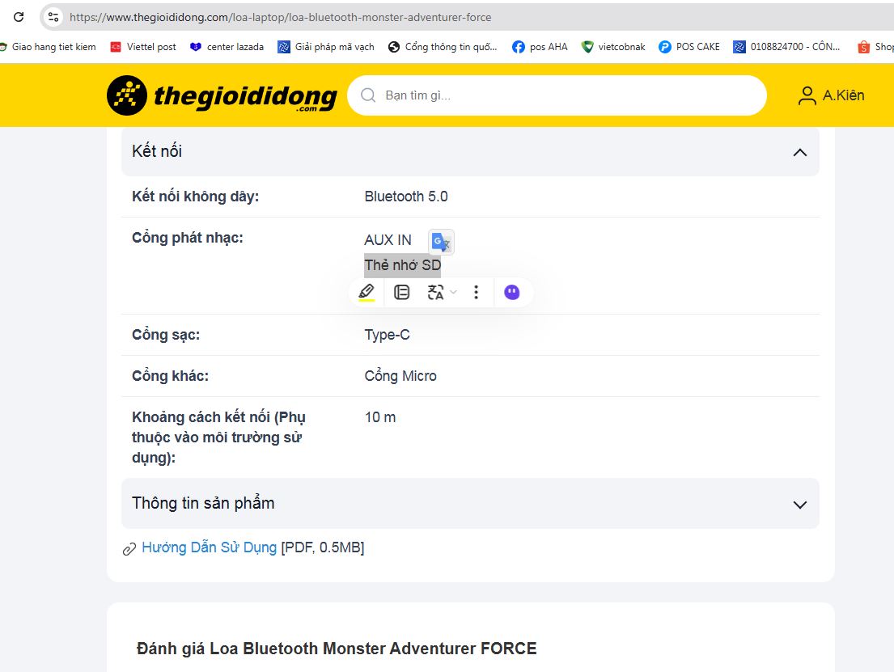894x672 pixels.
Task: Open the three-dot more options menu
Action: 477,292
